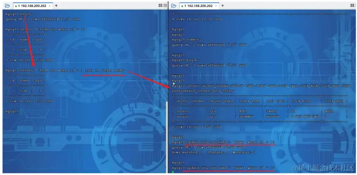Click the 'IS' lock mode cell

[294, 111]
